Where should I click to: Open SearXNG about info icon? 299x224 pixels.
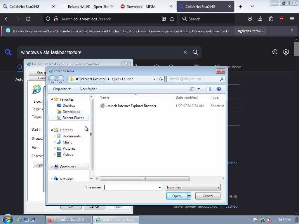[275, 52]
